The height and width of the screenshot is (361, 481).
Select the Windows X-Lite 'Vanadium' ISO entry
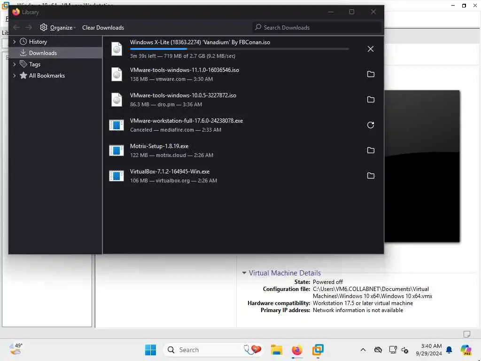click(243, 49)
